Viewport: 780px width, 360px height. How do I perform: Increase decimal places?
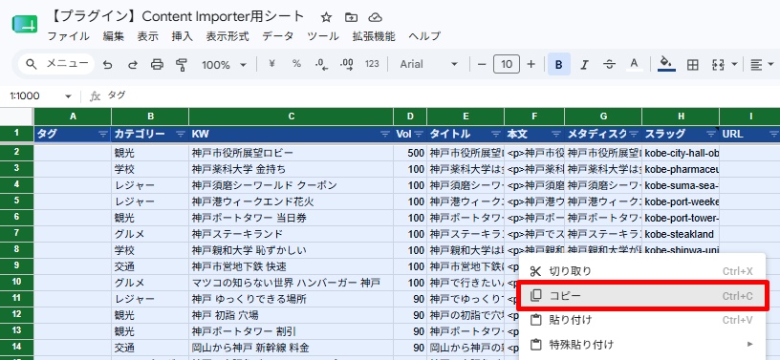click(347, 64)
